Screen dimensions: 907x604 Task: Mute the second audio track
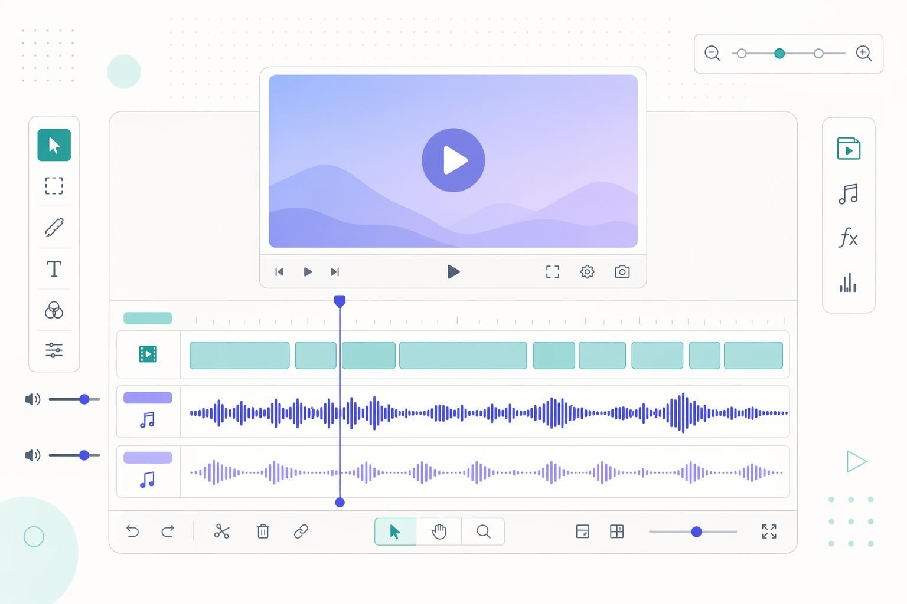coord(33,455)
